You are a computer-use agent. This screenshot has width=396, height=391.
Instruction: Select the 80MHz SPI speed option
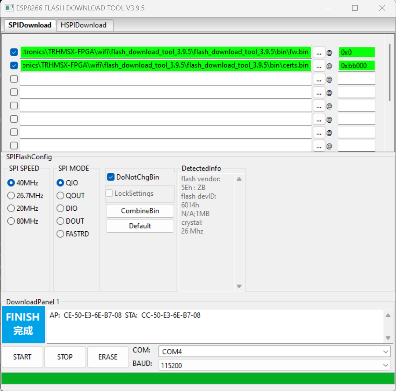click(x=11, y=221)
